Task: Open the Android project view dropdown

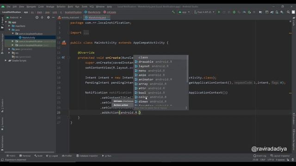Action: coord(14,18)
